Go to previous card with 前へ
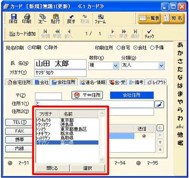This screenshot has height=178, width=189. tap(69, 34)
